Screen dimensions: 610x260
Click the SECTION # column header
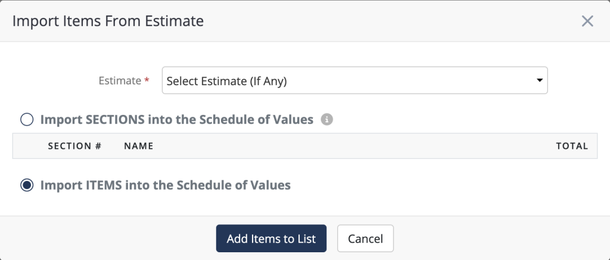click(x=74, y=146)
